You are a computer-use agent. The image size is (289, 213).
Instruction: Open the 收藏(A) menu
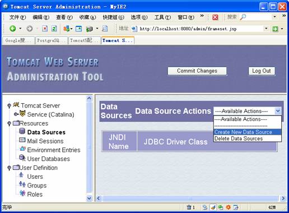pyautogui.click(x=87, y=17)
